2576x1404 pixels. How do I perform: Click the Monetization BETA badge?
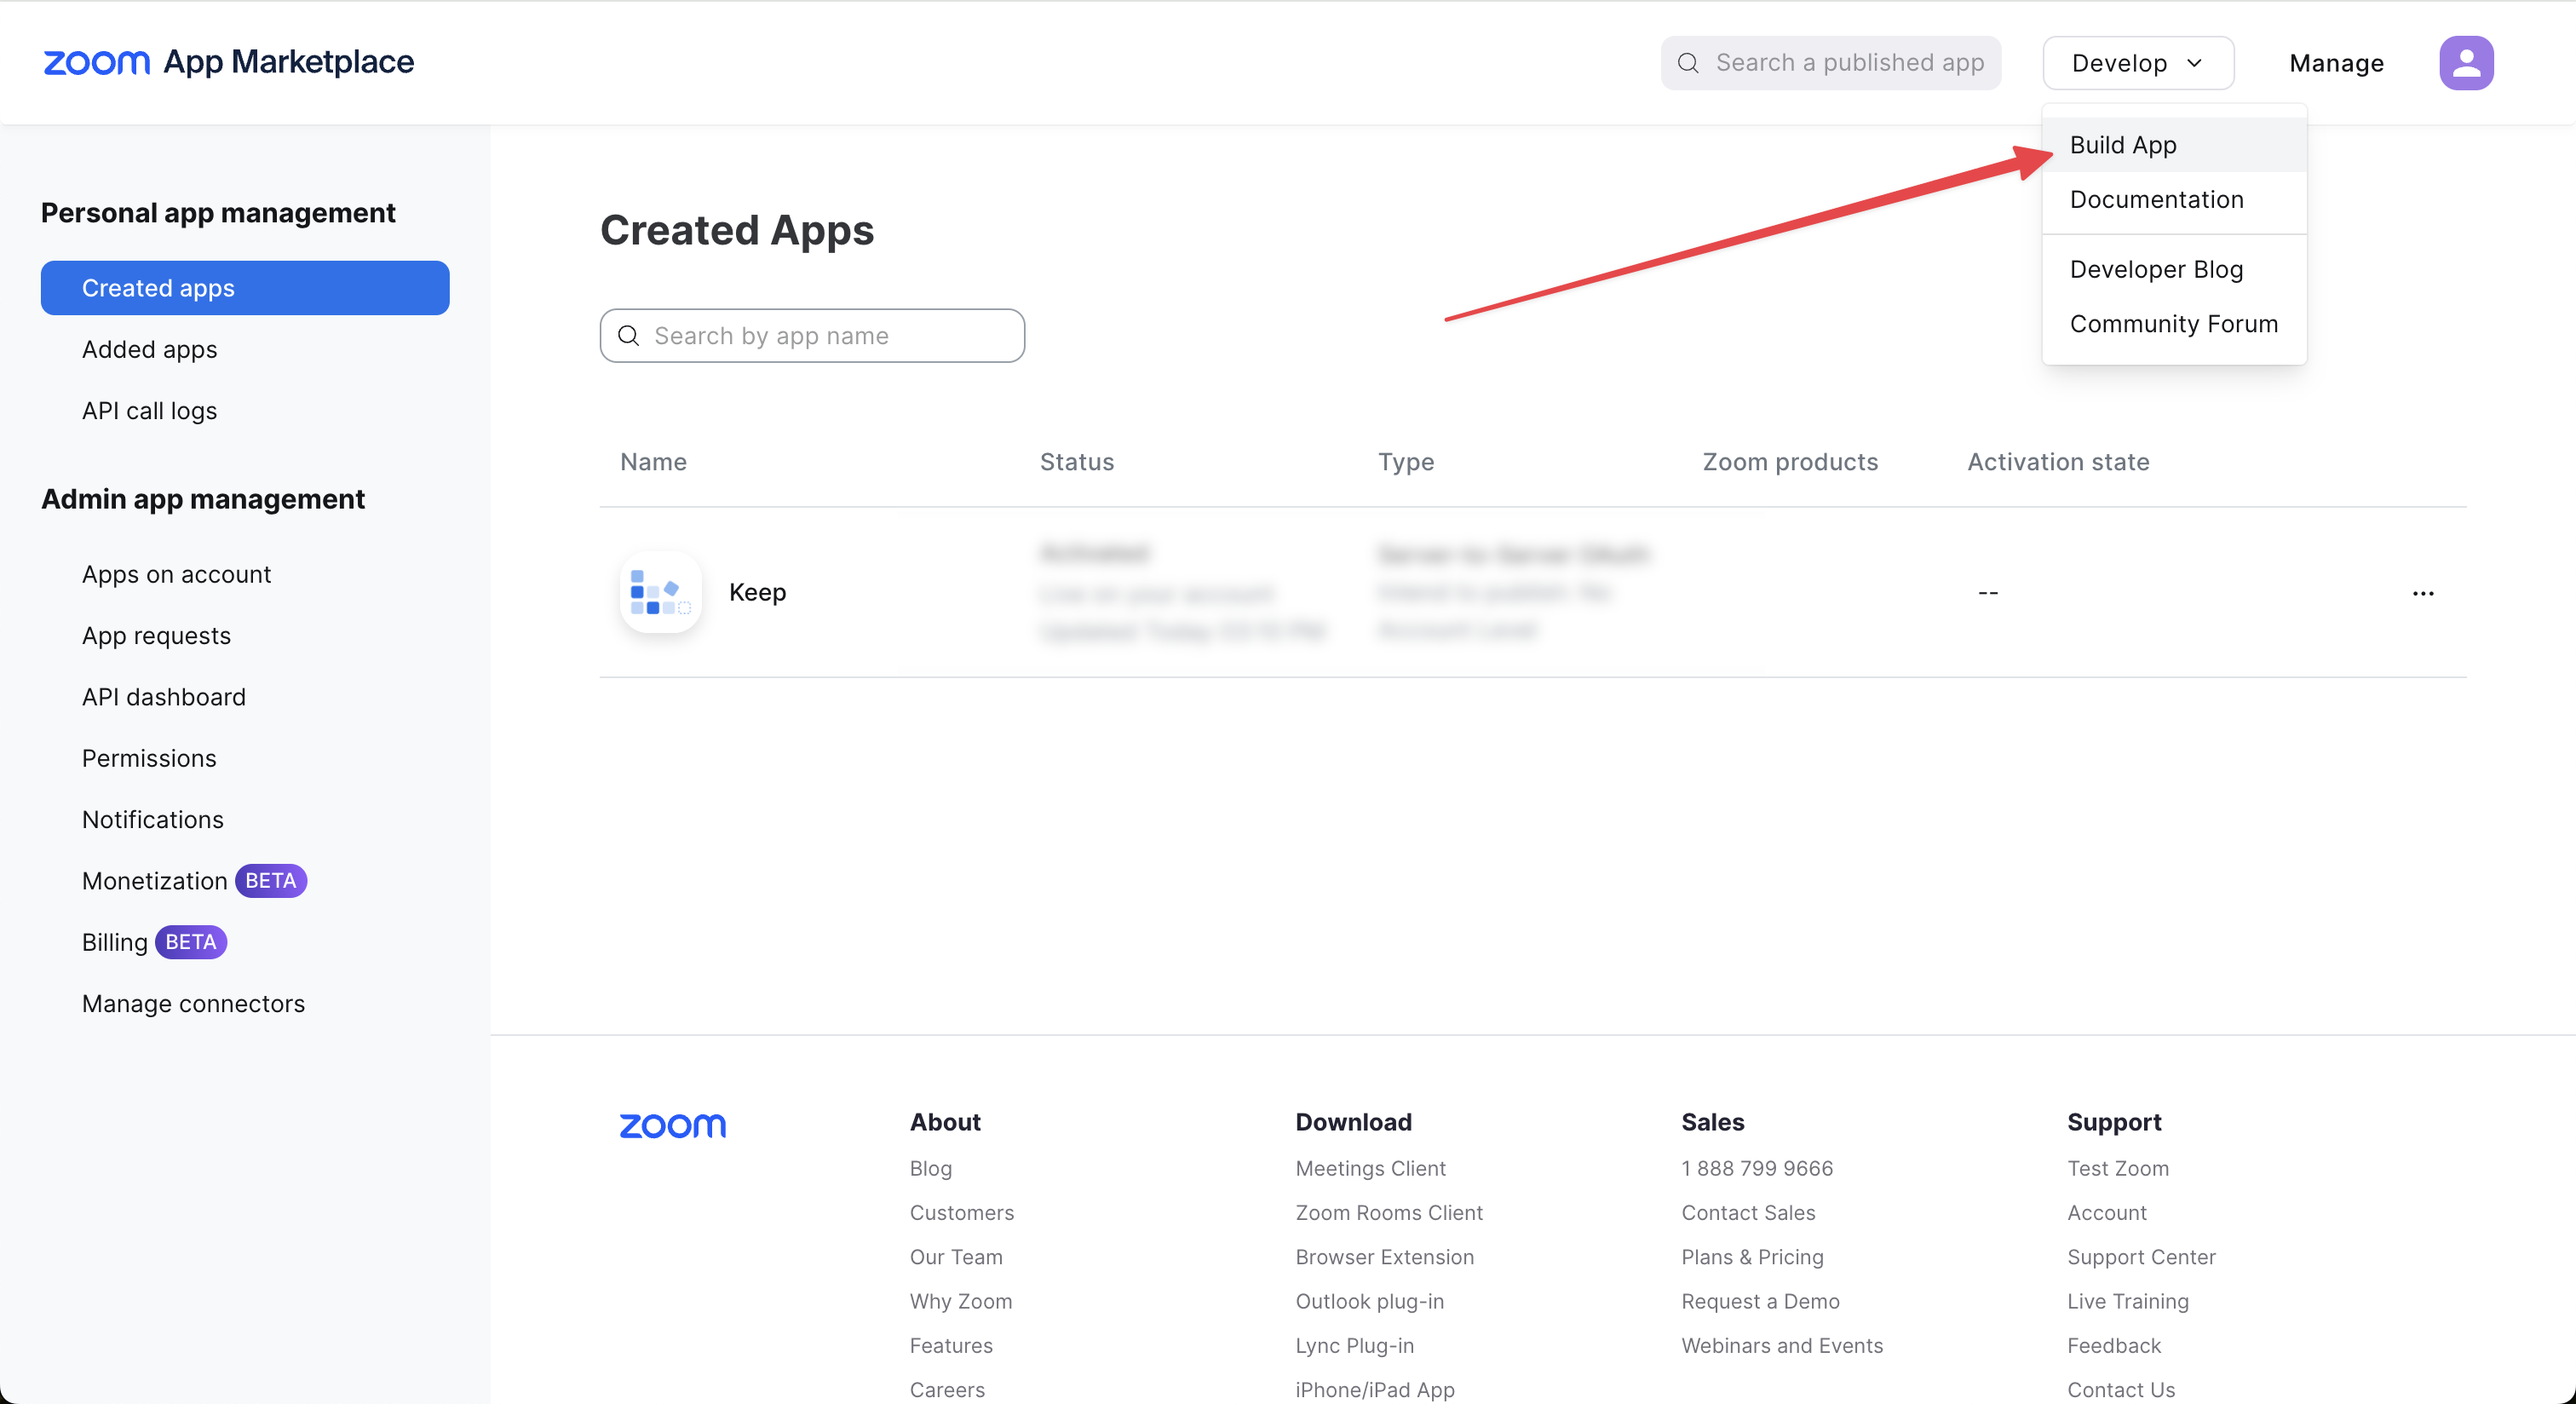click(270, 881)
